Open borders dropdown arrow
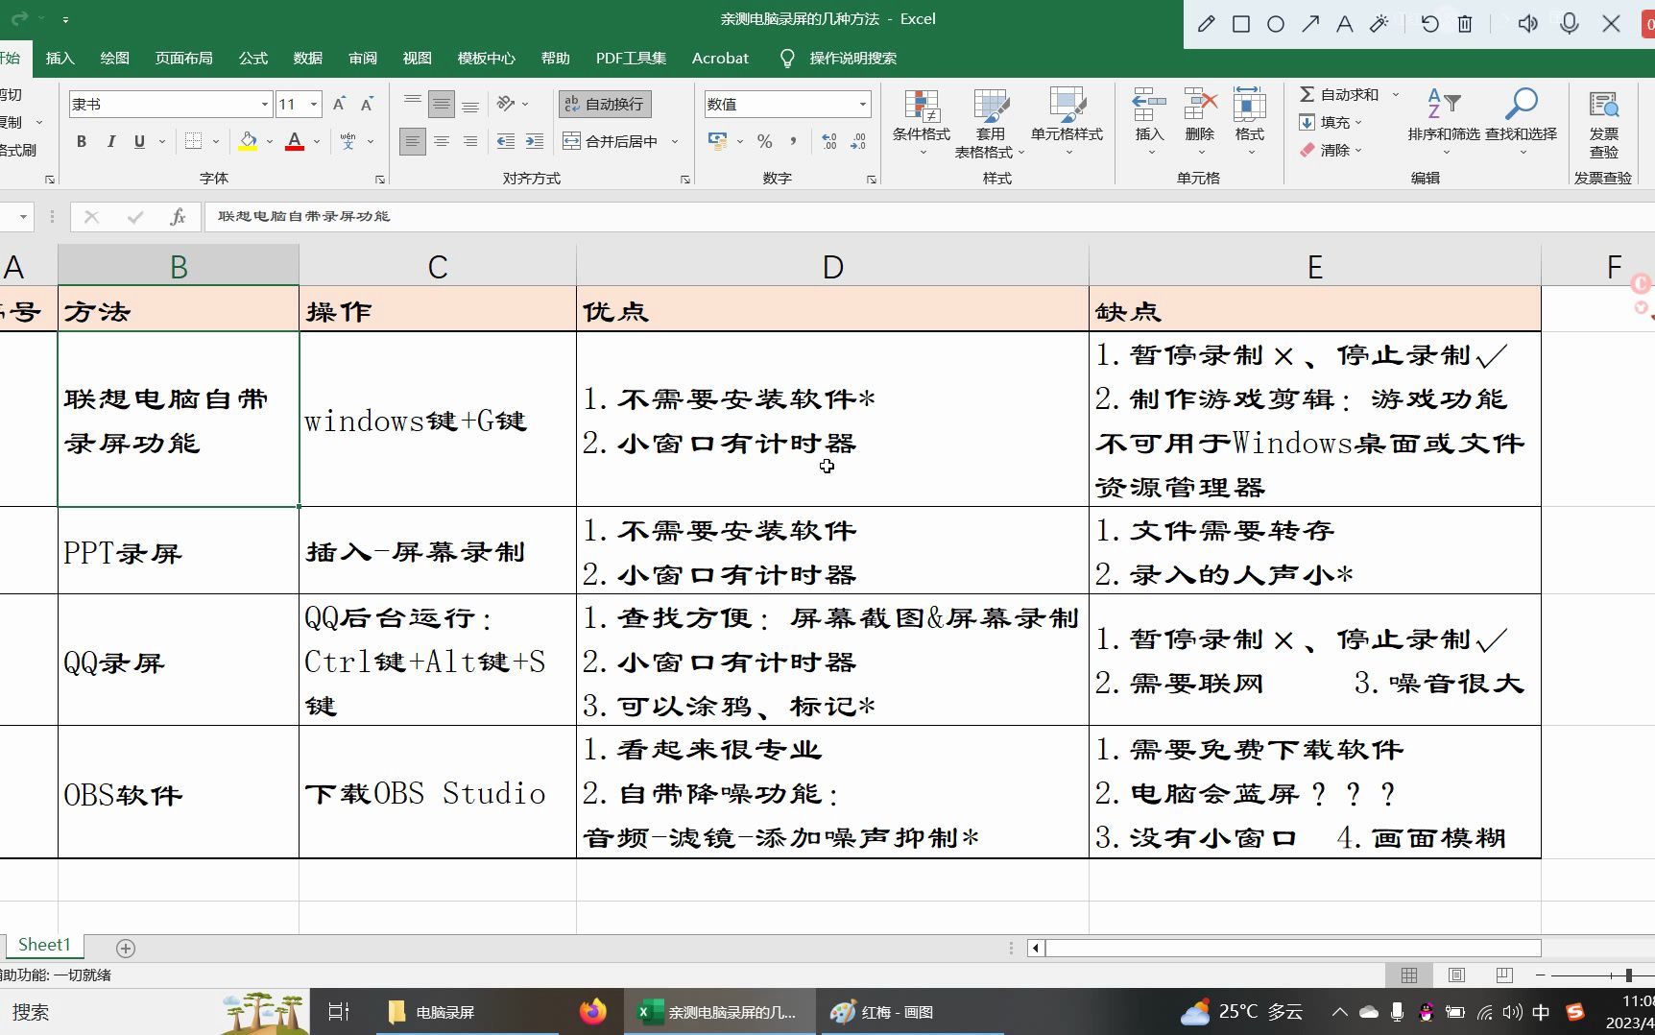The height and width of the screenshot is (1035, 1655). pyautogui.click(x=216, y=141)
